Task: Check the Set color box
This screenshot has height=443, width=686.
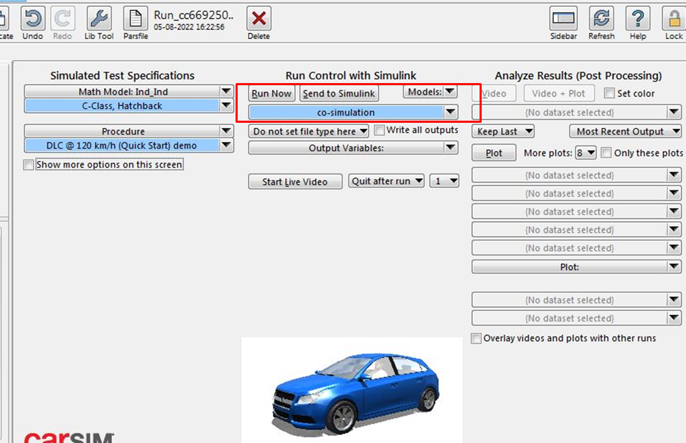Action: coord(609,93)
